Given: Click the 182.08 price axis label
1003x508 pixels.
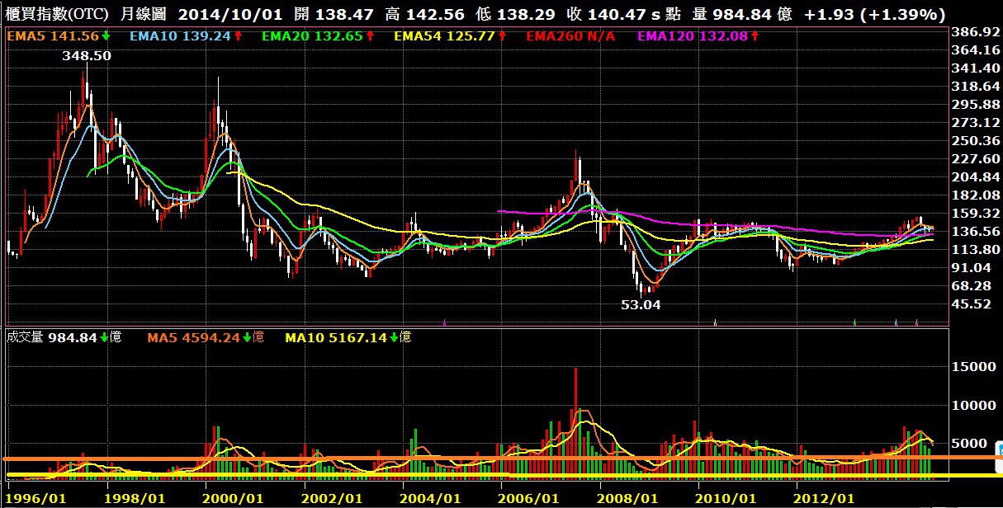Looking at the screenshot, I should tap(976, 195).
